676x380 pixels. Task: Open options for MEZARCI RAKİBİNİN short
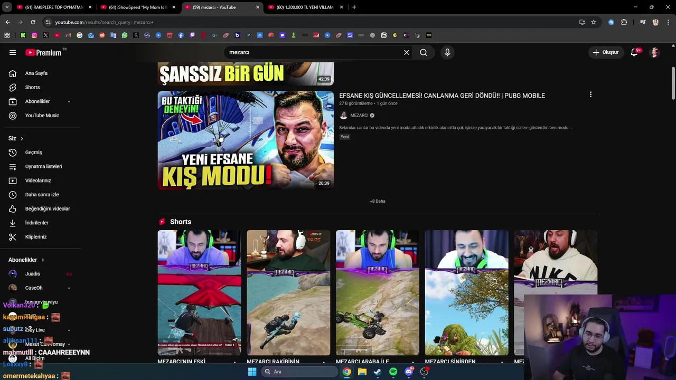tap(324, 362)
